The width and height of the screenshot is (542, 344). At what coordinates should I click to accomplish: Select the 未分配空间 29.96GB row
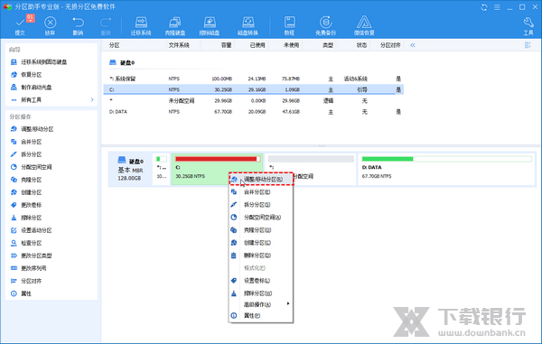[253, 101]
